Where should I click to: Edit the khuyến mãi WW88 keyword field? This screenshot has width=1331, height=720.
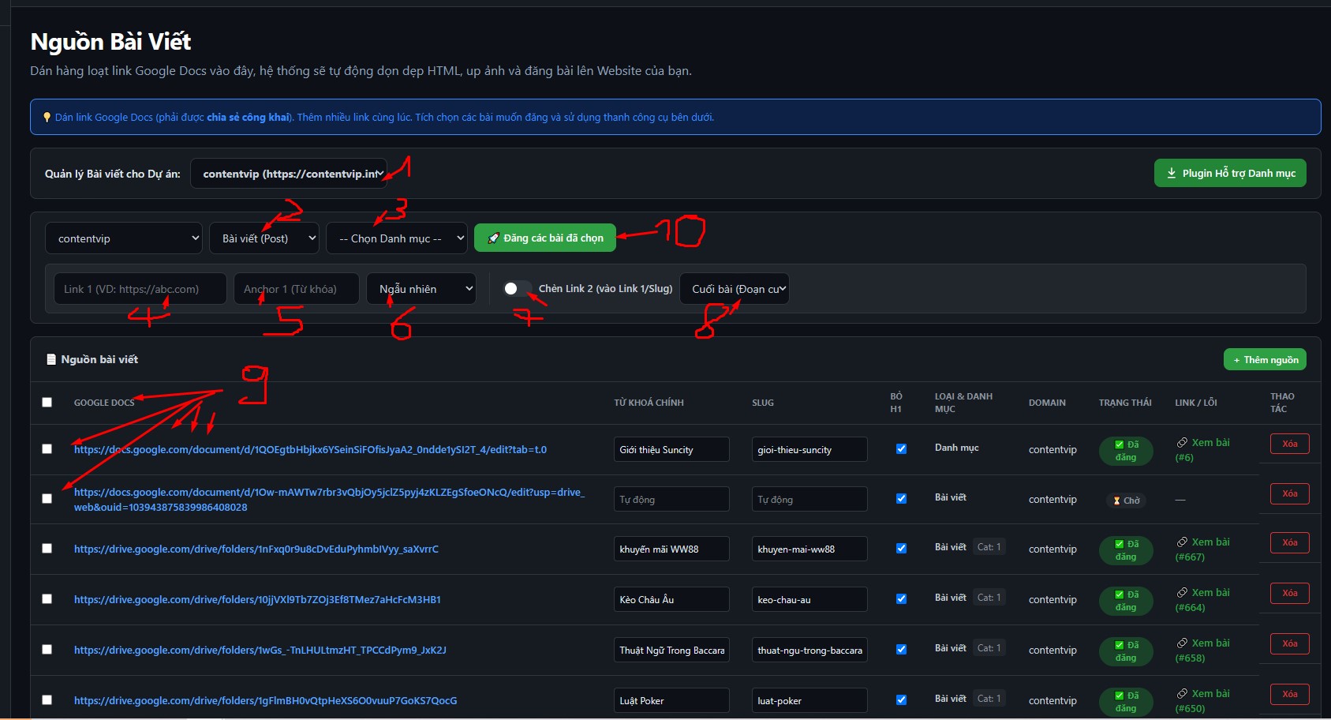671,549
